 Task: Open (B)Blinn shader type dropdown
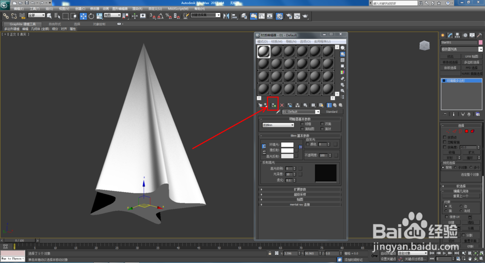[x=278, y=125]
